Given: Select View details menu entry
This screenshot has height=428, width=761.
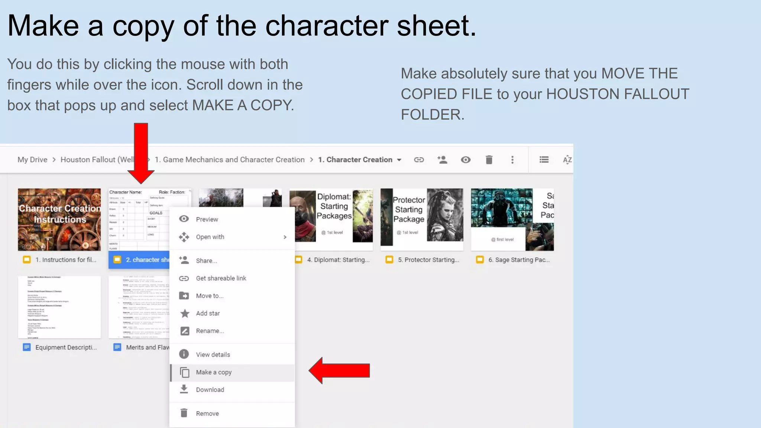Looking at the screenshot, I should [x=232, y=354].
